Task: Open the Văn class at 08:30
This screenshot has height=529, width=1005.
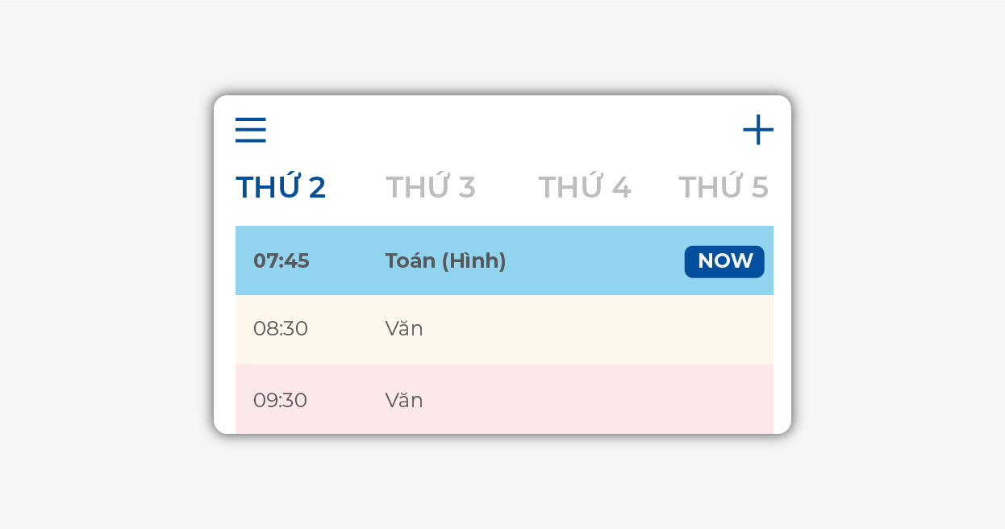Action: 404,329
